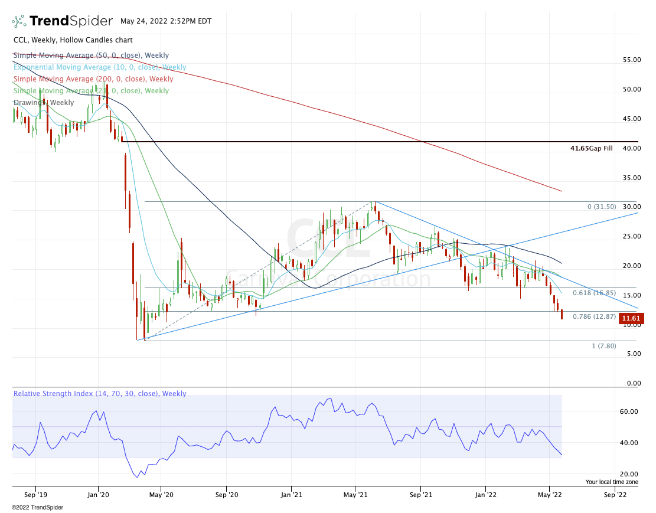Click the 0 (31.50) Fibonacci level label
656x513 pixels.
coord(602,207)
